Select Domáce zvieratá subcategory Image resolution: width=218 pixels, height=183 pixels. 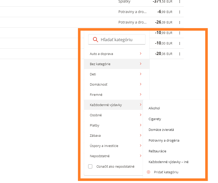click(161, 130)
